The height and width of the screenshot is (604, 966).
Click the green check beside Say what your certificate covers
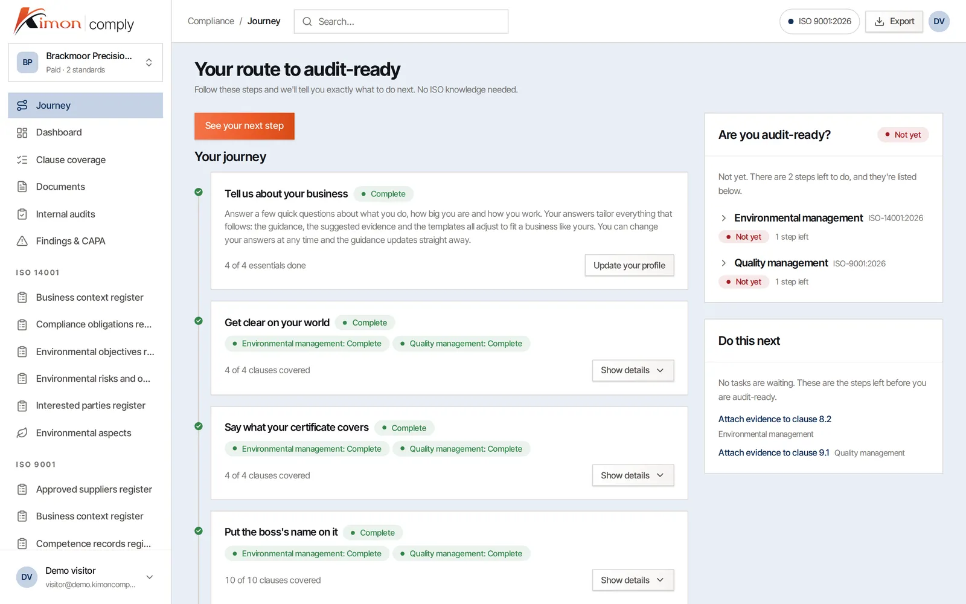click(x=199, y=426)
